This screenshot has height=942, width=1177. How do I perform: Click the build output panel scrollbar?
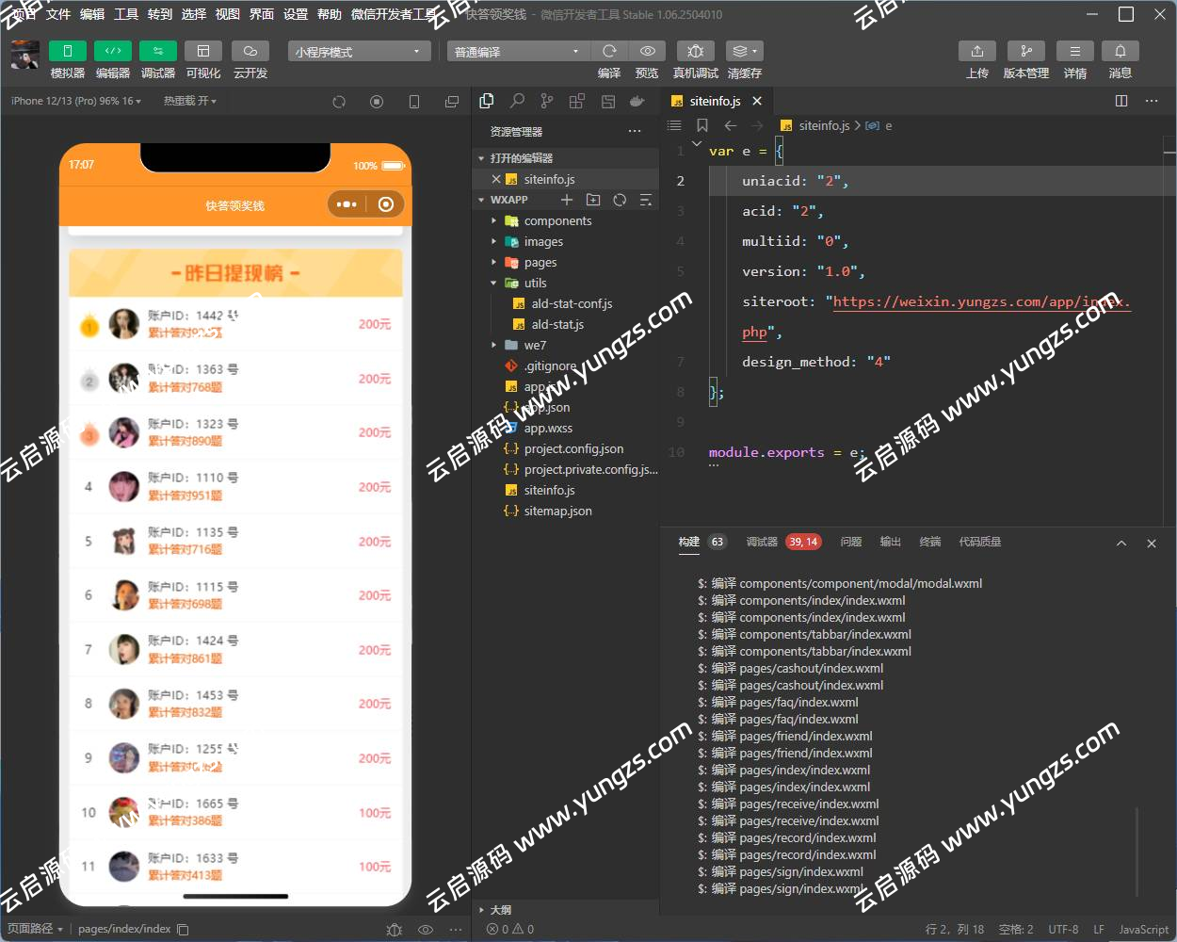pyautogui.click(x=1137, y=848)
